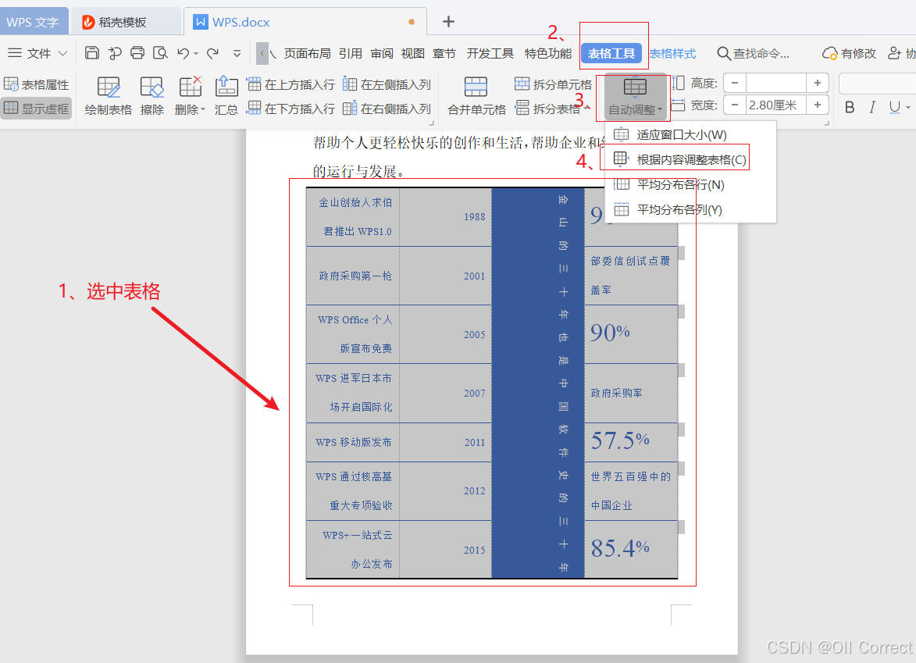
Task: Toggle Italic formatting
Action: click(872, 107)
